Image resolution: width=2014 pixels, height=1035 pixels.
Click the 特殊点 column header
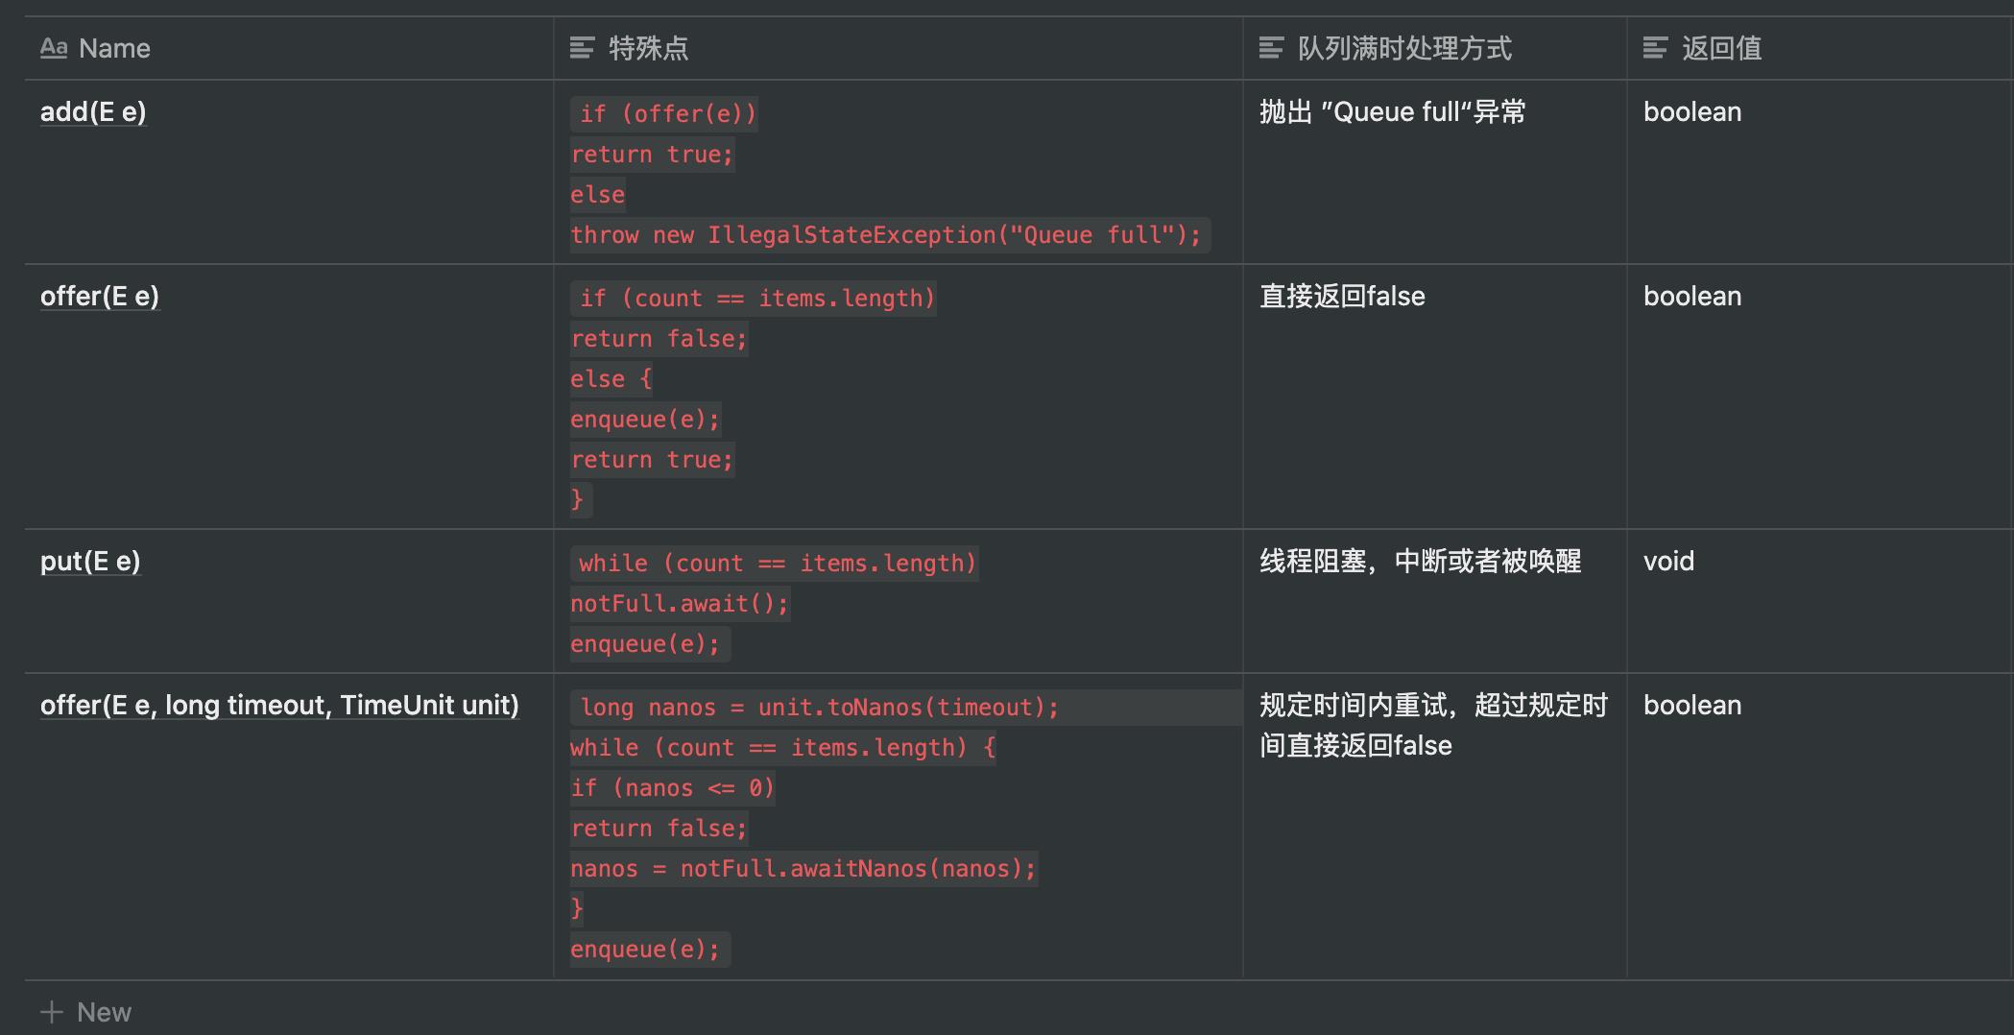pos(898,48)
